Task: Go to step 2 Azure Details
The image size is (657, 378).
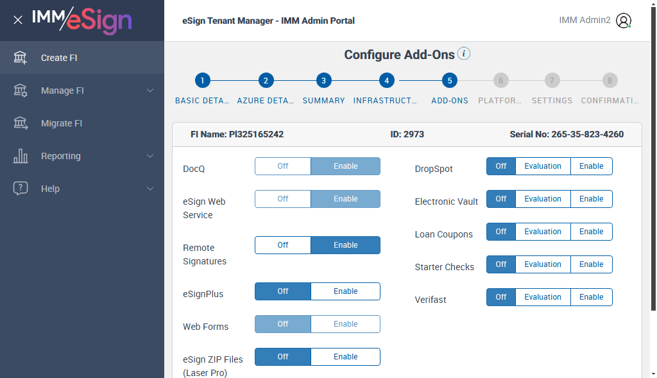Action: 266,80
